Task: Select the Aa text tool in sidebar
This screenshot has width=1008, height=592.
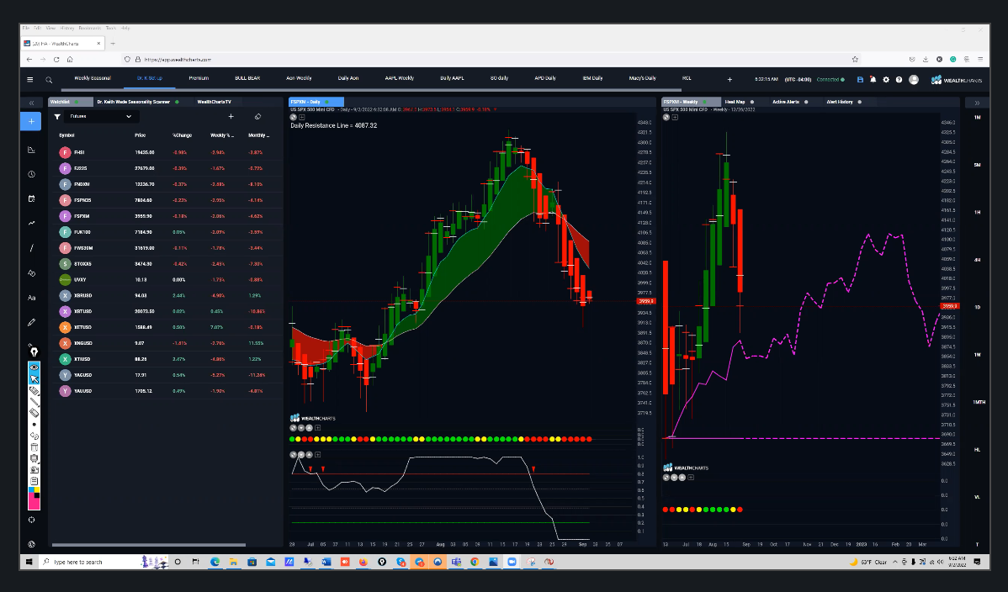Action: click(x=31, y=298)
